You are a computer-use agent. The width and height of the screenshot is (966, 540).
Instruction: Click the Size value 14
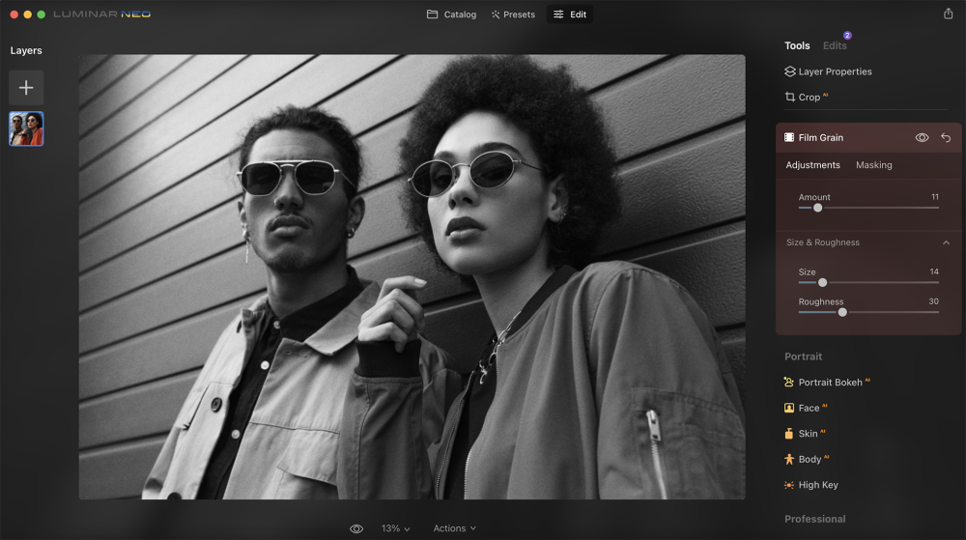934,271
